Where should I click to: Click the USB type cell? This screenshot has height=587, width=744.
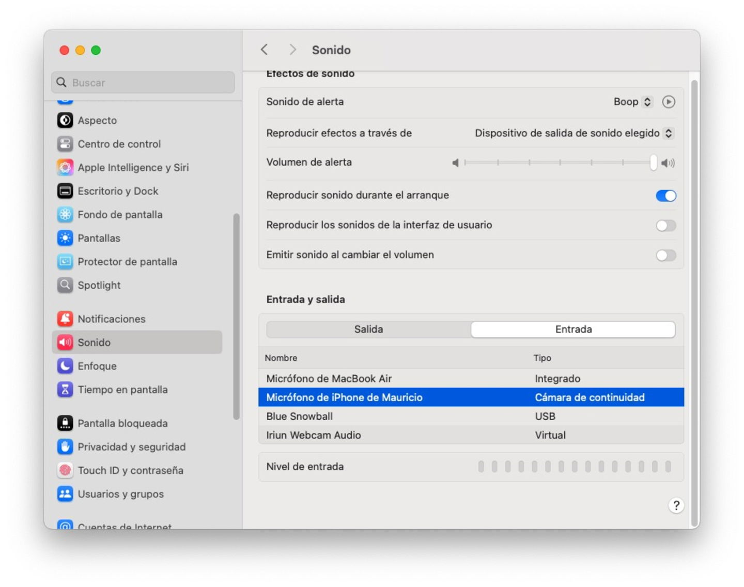545,416
